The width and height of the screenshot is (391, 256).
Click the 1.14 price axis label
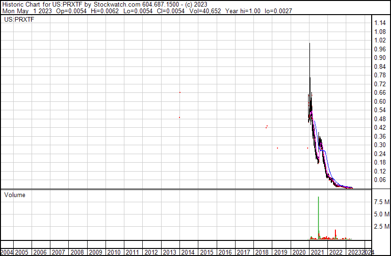pyautogui.click(x=380, y=23)
